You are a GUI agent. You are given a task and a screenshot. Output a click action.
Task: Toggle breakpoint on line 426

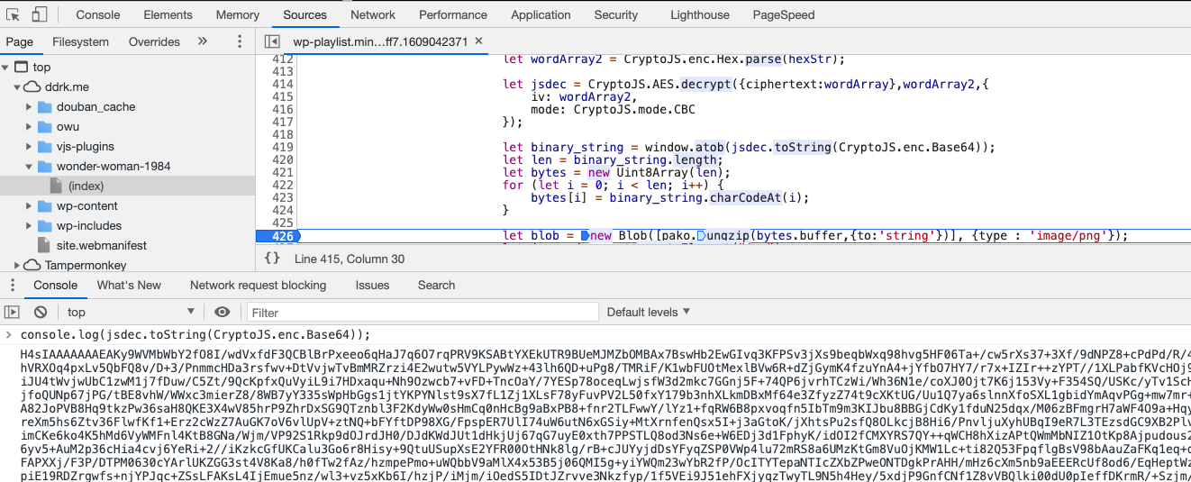[x=281, y=236]
